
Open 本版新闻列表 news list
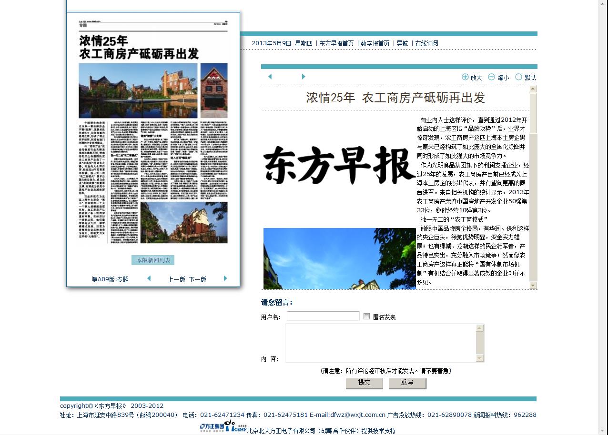click(153, 260)
